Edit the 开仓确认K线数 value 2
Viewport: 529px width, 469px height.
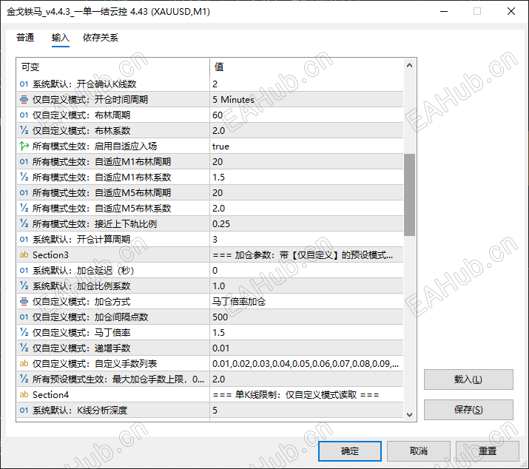306,84
